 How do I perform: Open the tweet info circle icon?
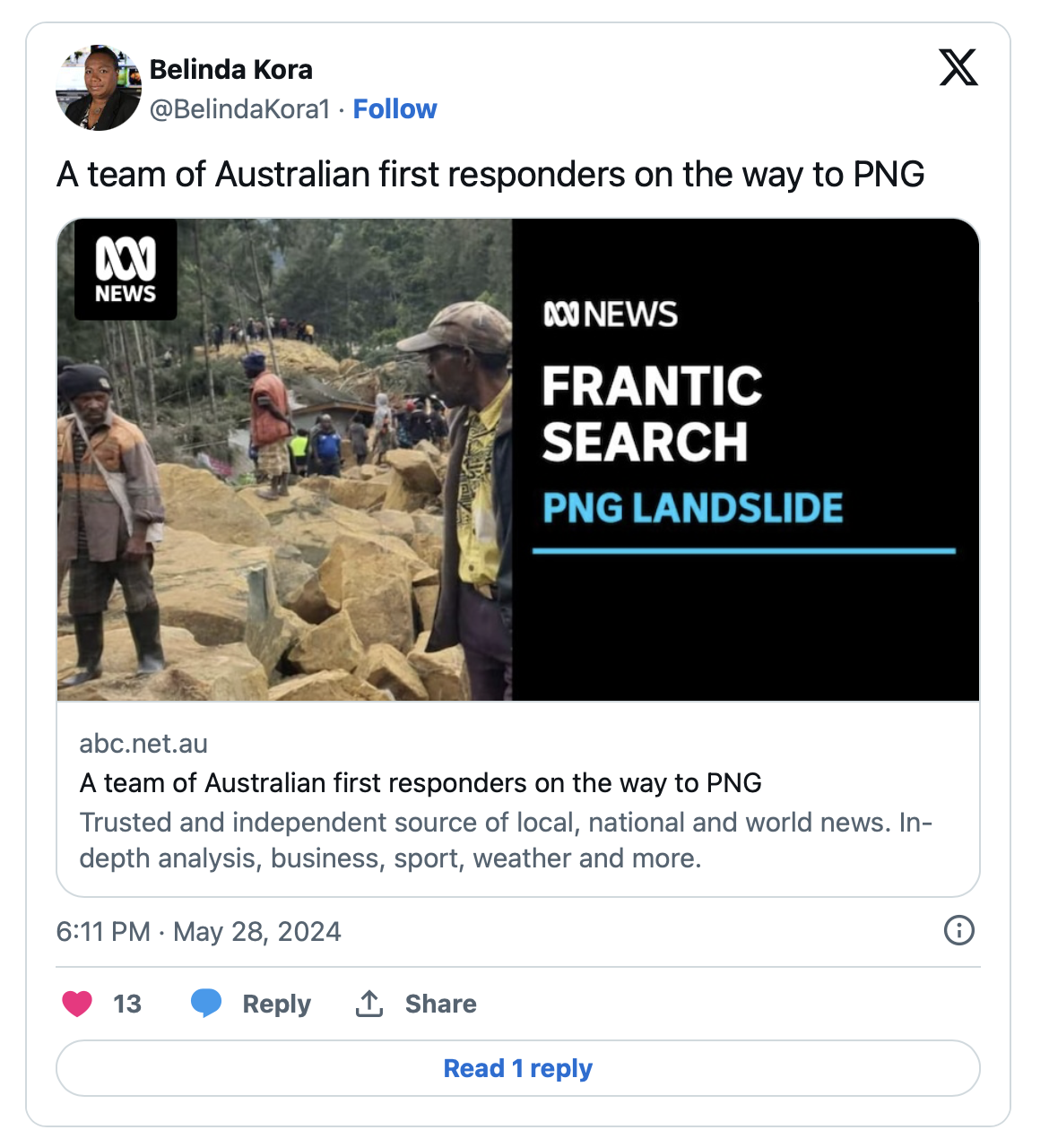coord(959,930)
